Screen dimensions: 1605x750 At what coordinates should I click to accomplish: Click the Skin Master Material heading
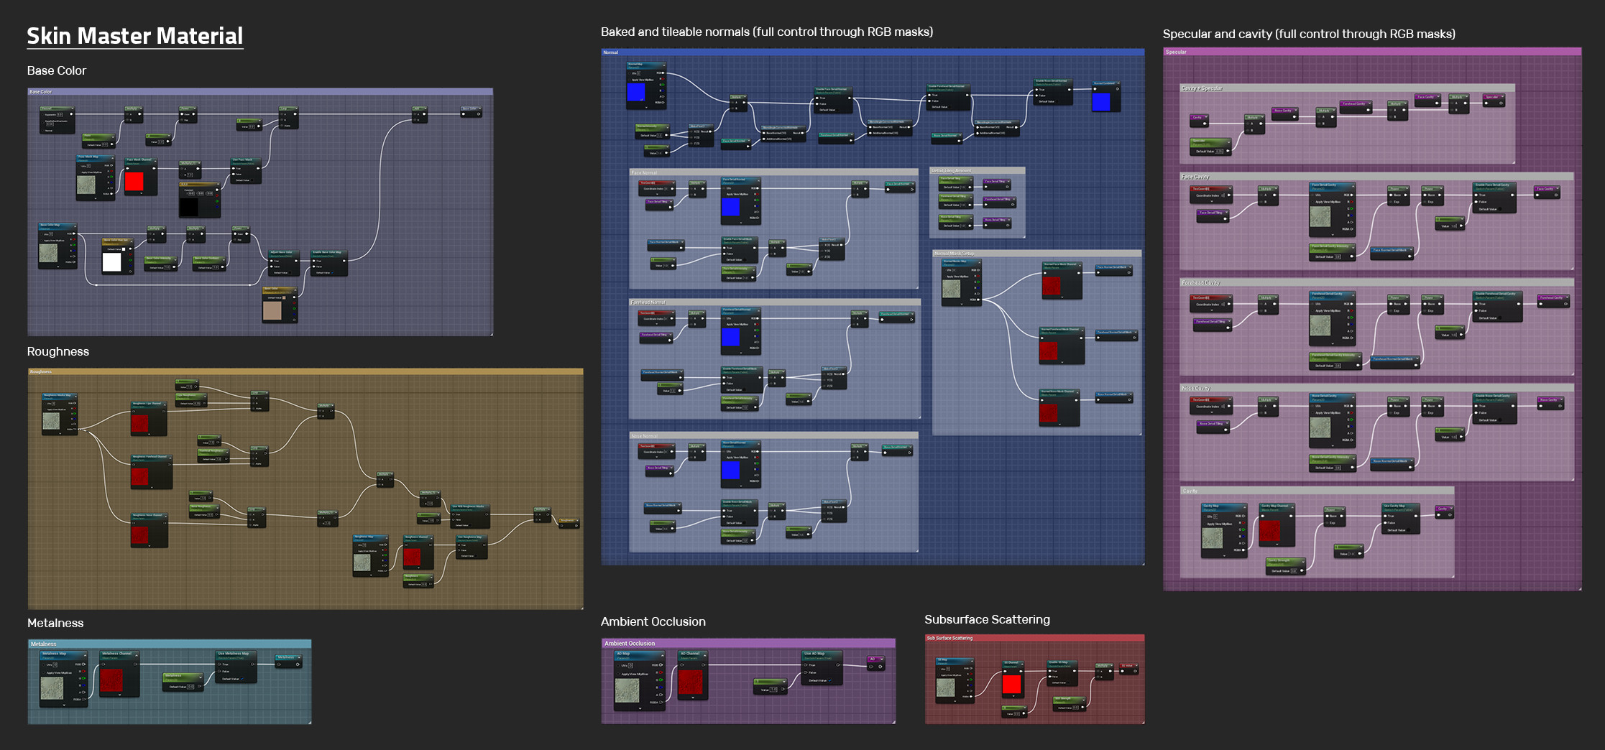[x=135, y=36]
